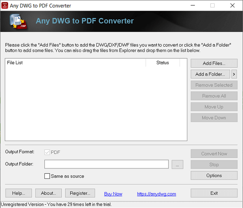Click the Add Files... button
This screenshot has width=243, height=208.
(214, 63)
